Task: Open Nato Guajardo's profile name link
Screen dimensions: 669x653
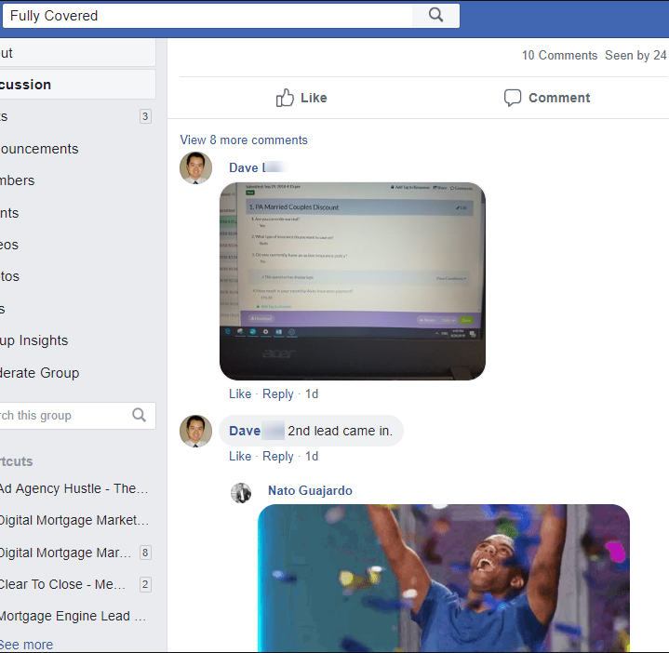Action: point(310,490)
